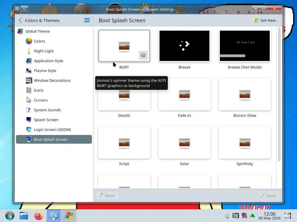
Task: Launch Firefox from the taskbar
Action: (39, 216)
